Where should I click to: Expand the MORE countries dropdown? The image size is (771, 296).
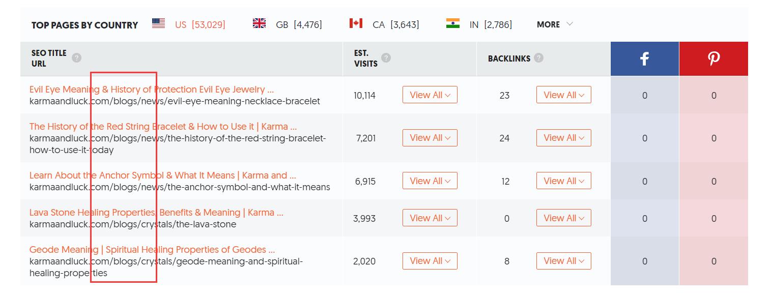coord(555,24)
